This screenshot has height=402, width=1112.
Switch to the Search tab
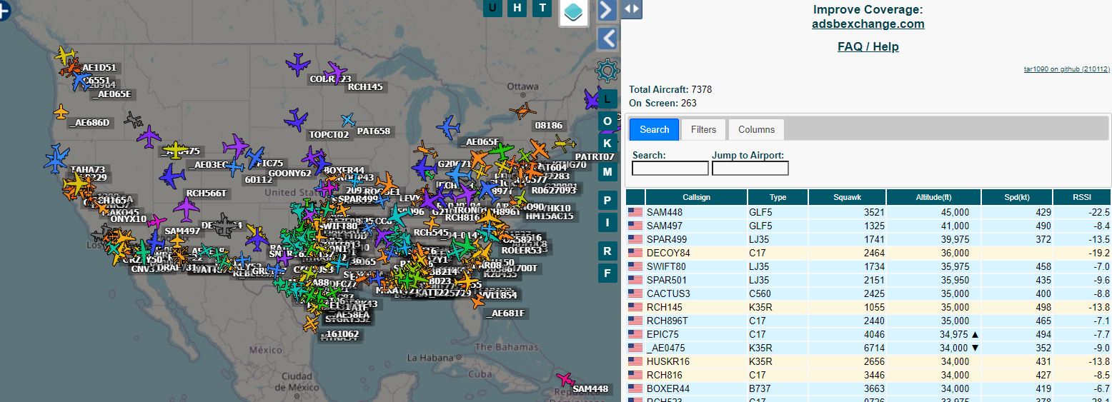(x=654, y=129)
